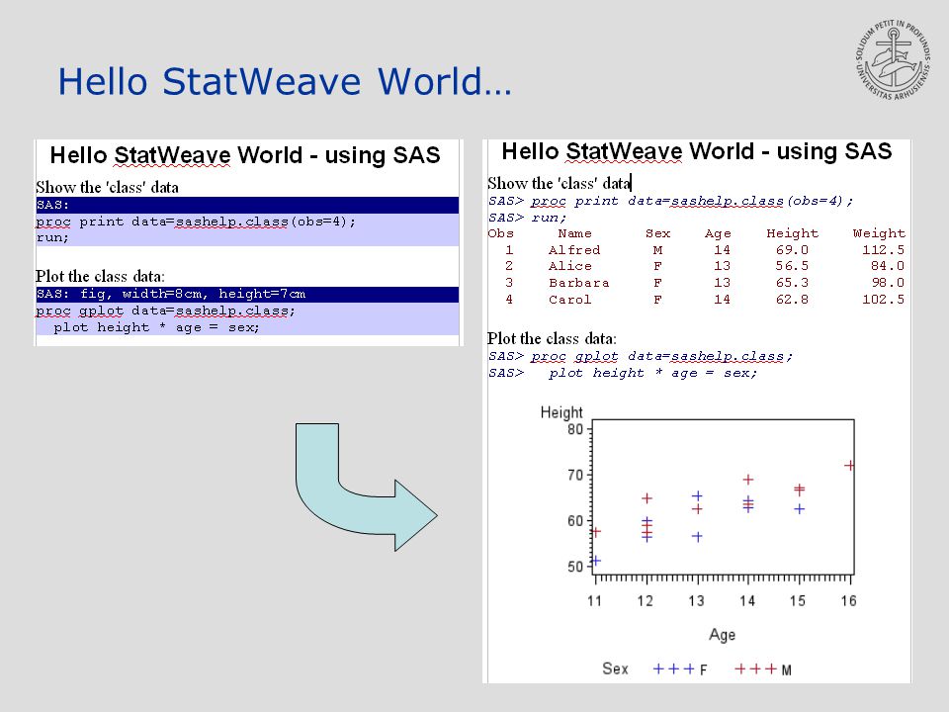The image size is (949, 712).
Task: Select the name cell 'Carol'
Action: tap(570, 300)
